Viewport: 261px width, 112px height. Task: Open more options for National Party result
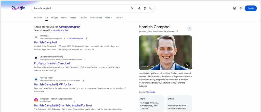point(83,80)
